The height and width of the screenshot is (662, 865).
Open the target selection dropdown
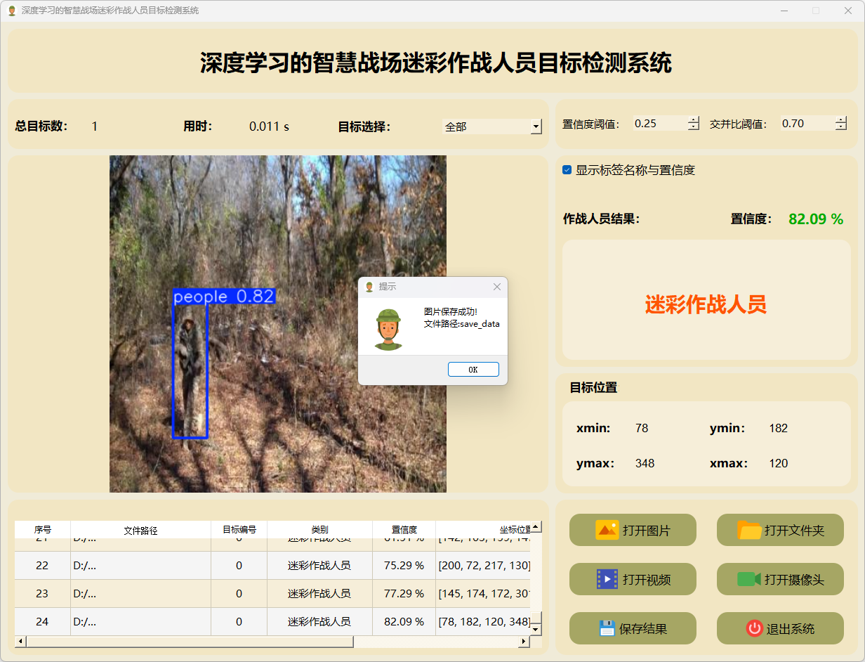pos(536,127)
